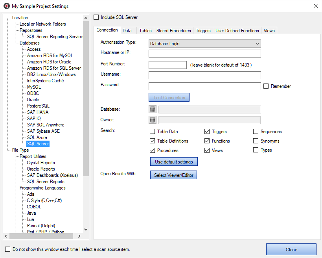Uncheck the Procedures search option

coord(153,150)
